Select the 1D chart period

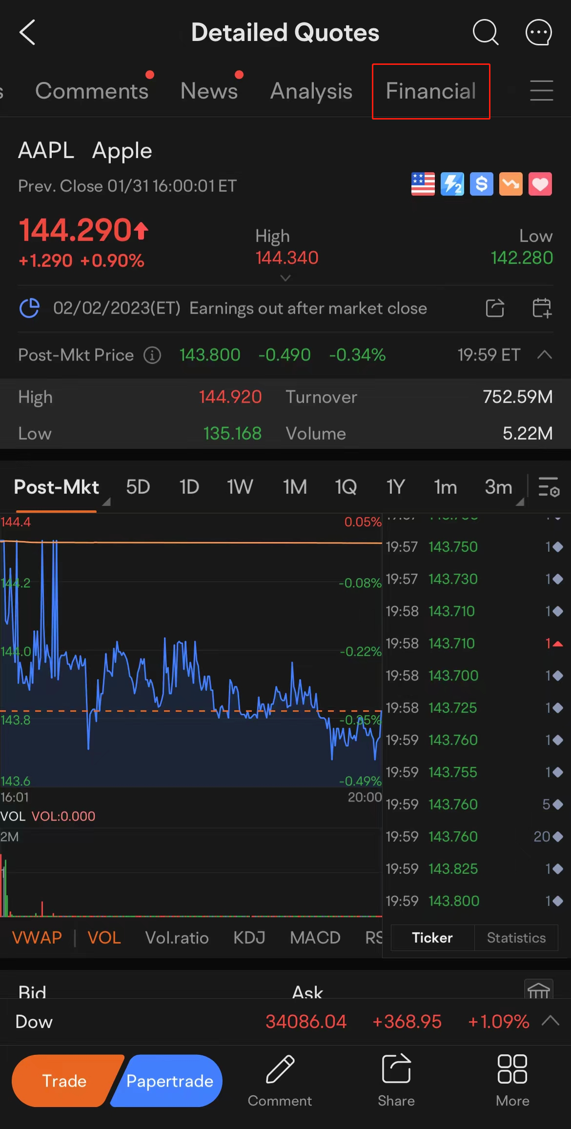tap(189, 487)
